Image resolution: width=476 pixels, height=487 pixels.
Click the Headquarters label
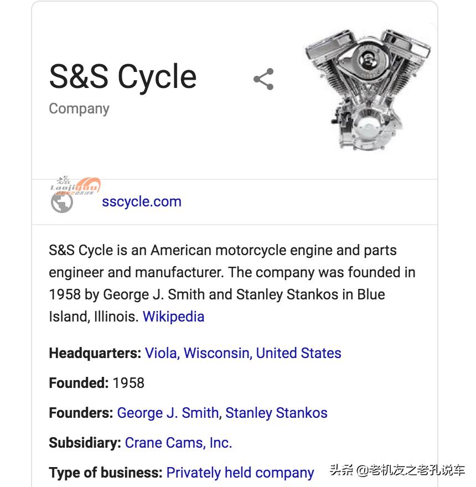click(95, 353)
